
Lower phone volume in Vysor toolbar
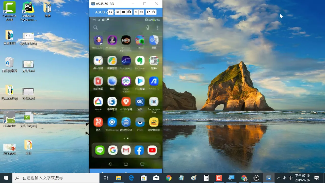coord(136,12)
